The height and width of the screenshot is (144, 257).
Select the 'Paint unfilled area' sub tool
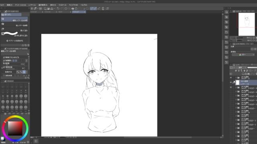coord(14,34)
